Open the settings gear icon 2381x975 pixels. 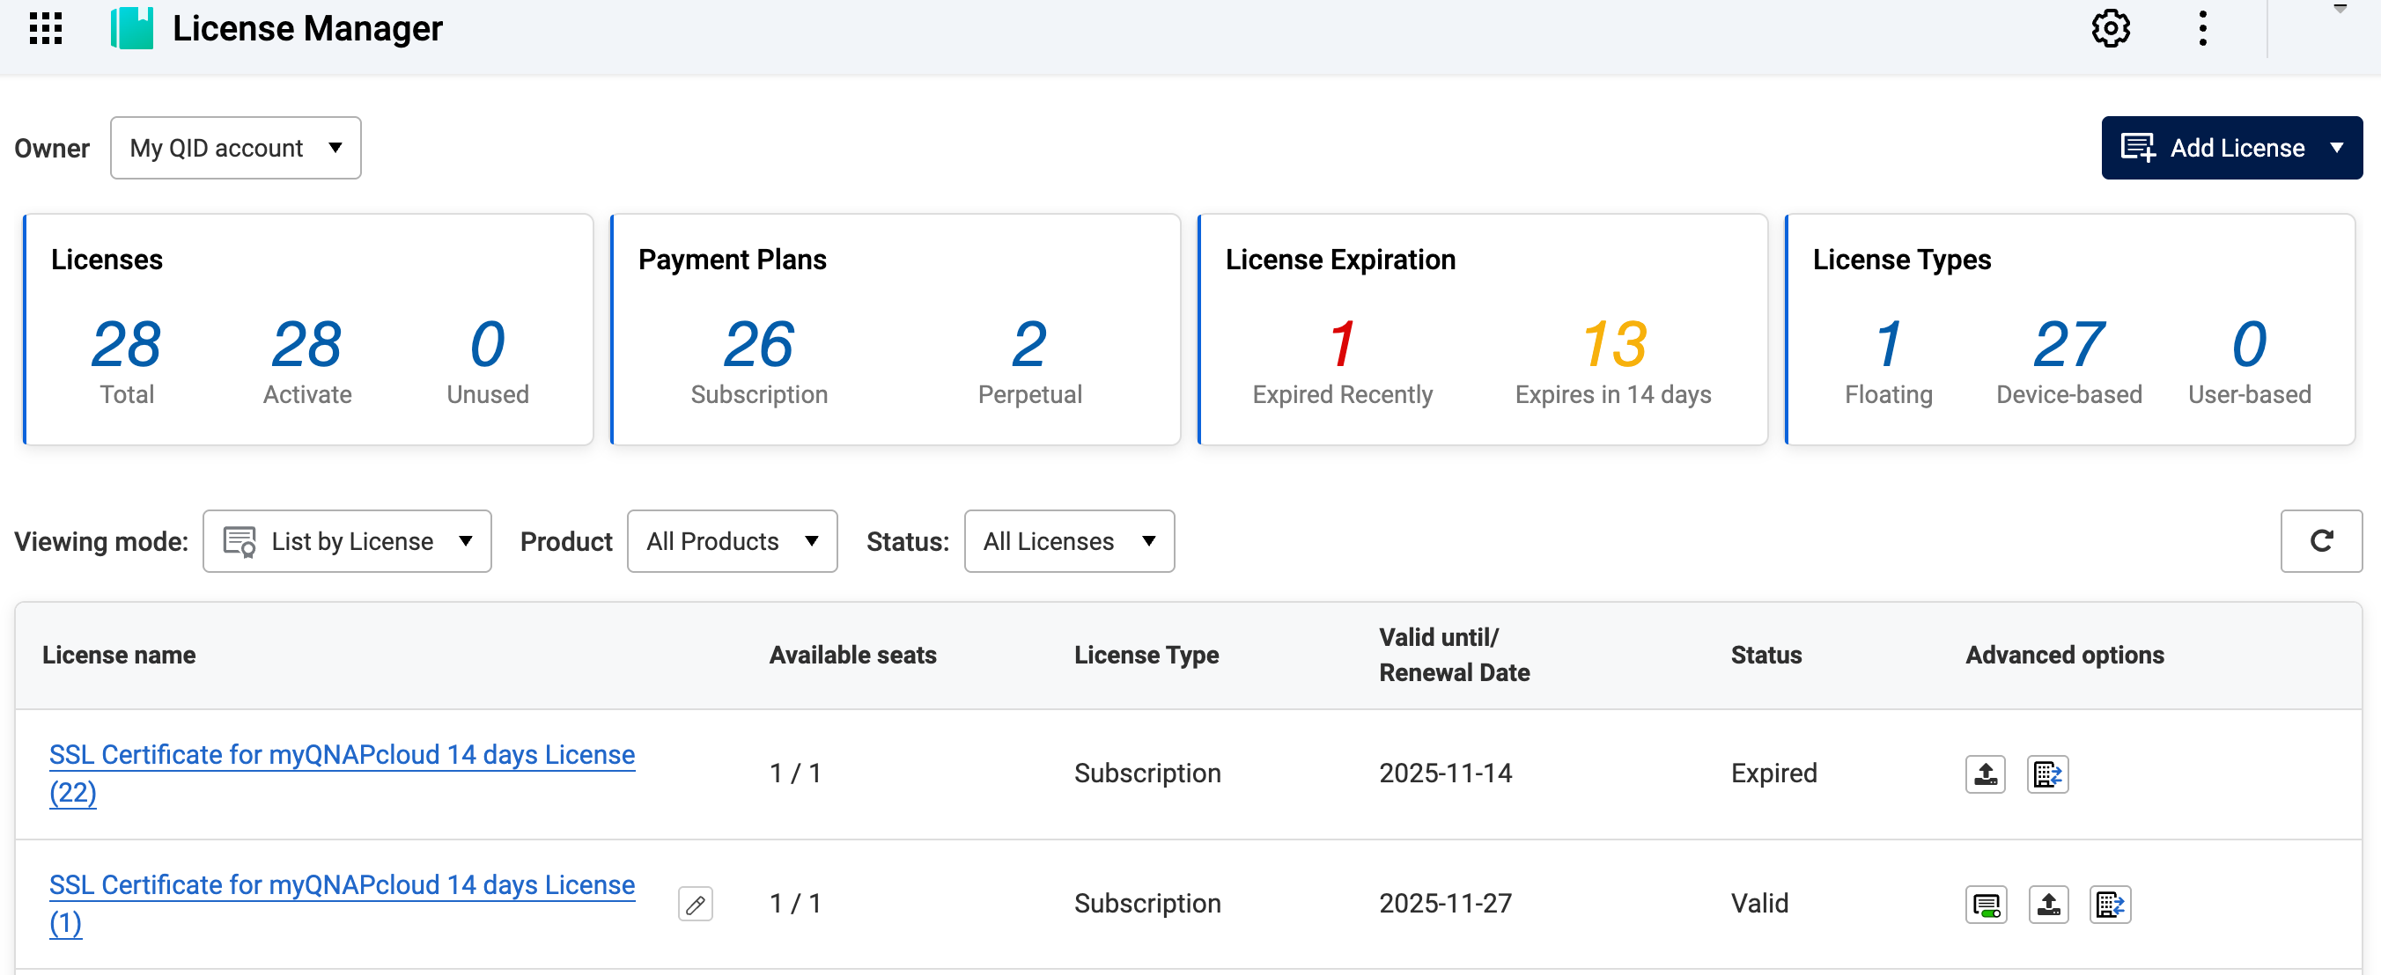[2110, 29]
